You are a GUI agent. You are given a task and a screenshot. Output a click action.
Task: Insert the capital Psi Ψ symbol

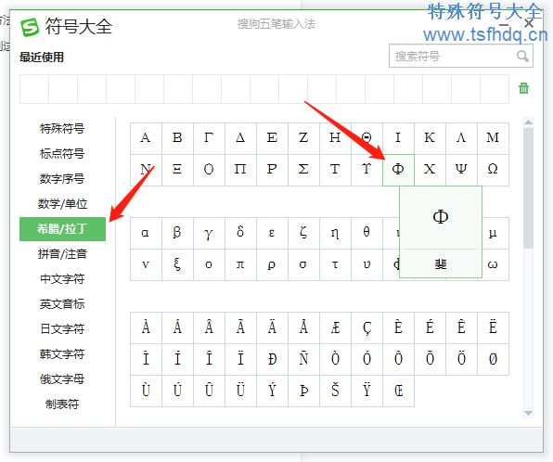click(462, 170)
